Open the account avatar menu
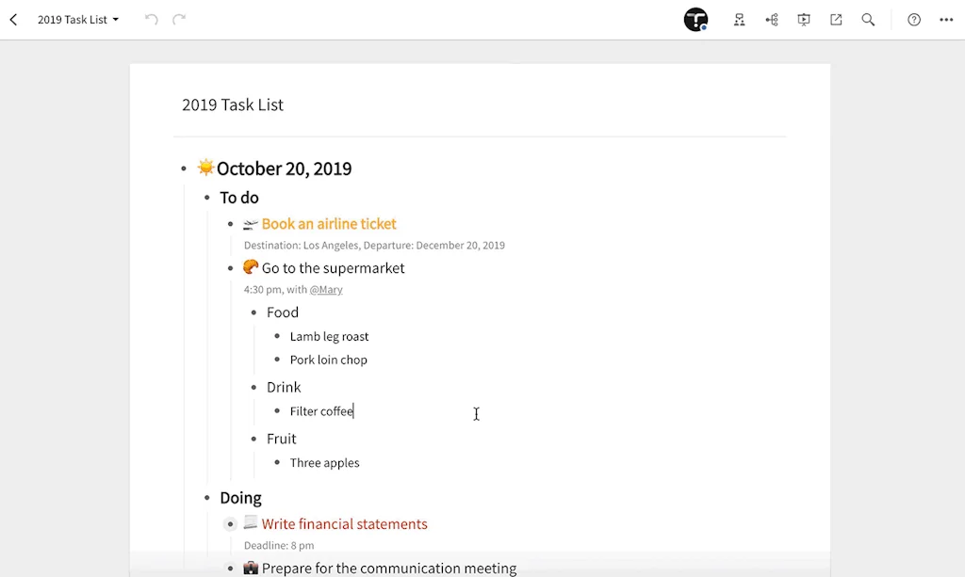The height and width of the screenshot is (577, 965). (x=695, y=19)
